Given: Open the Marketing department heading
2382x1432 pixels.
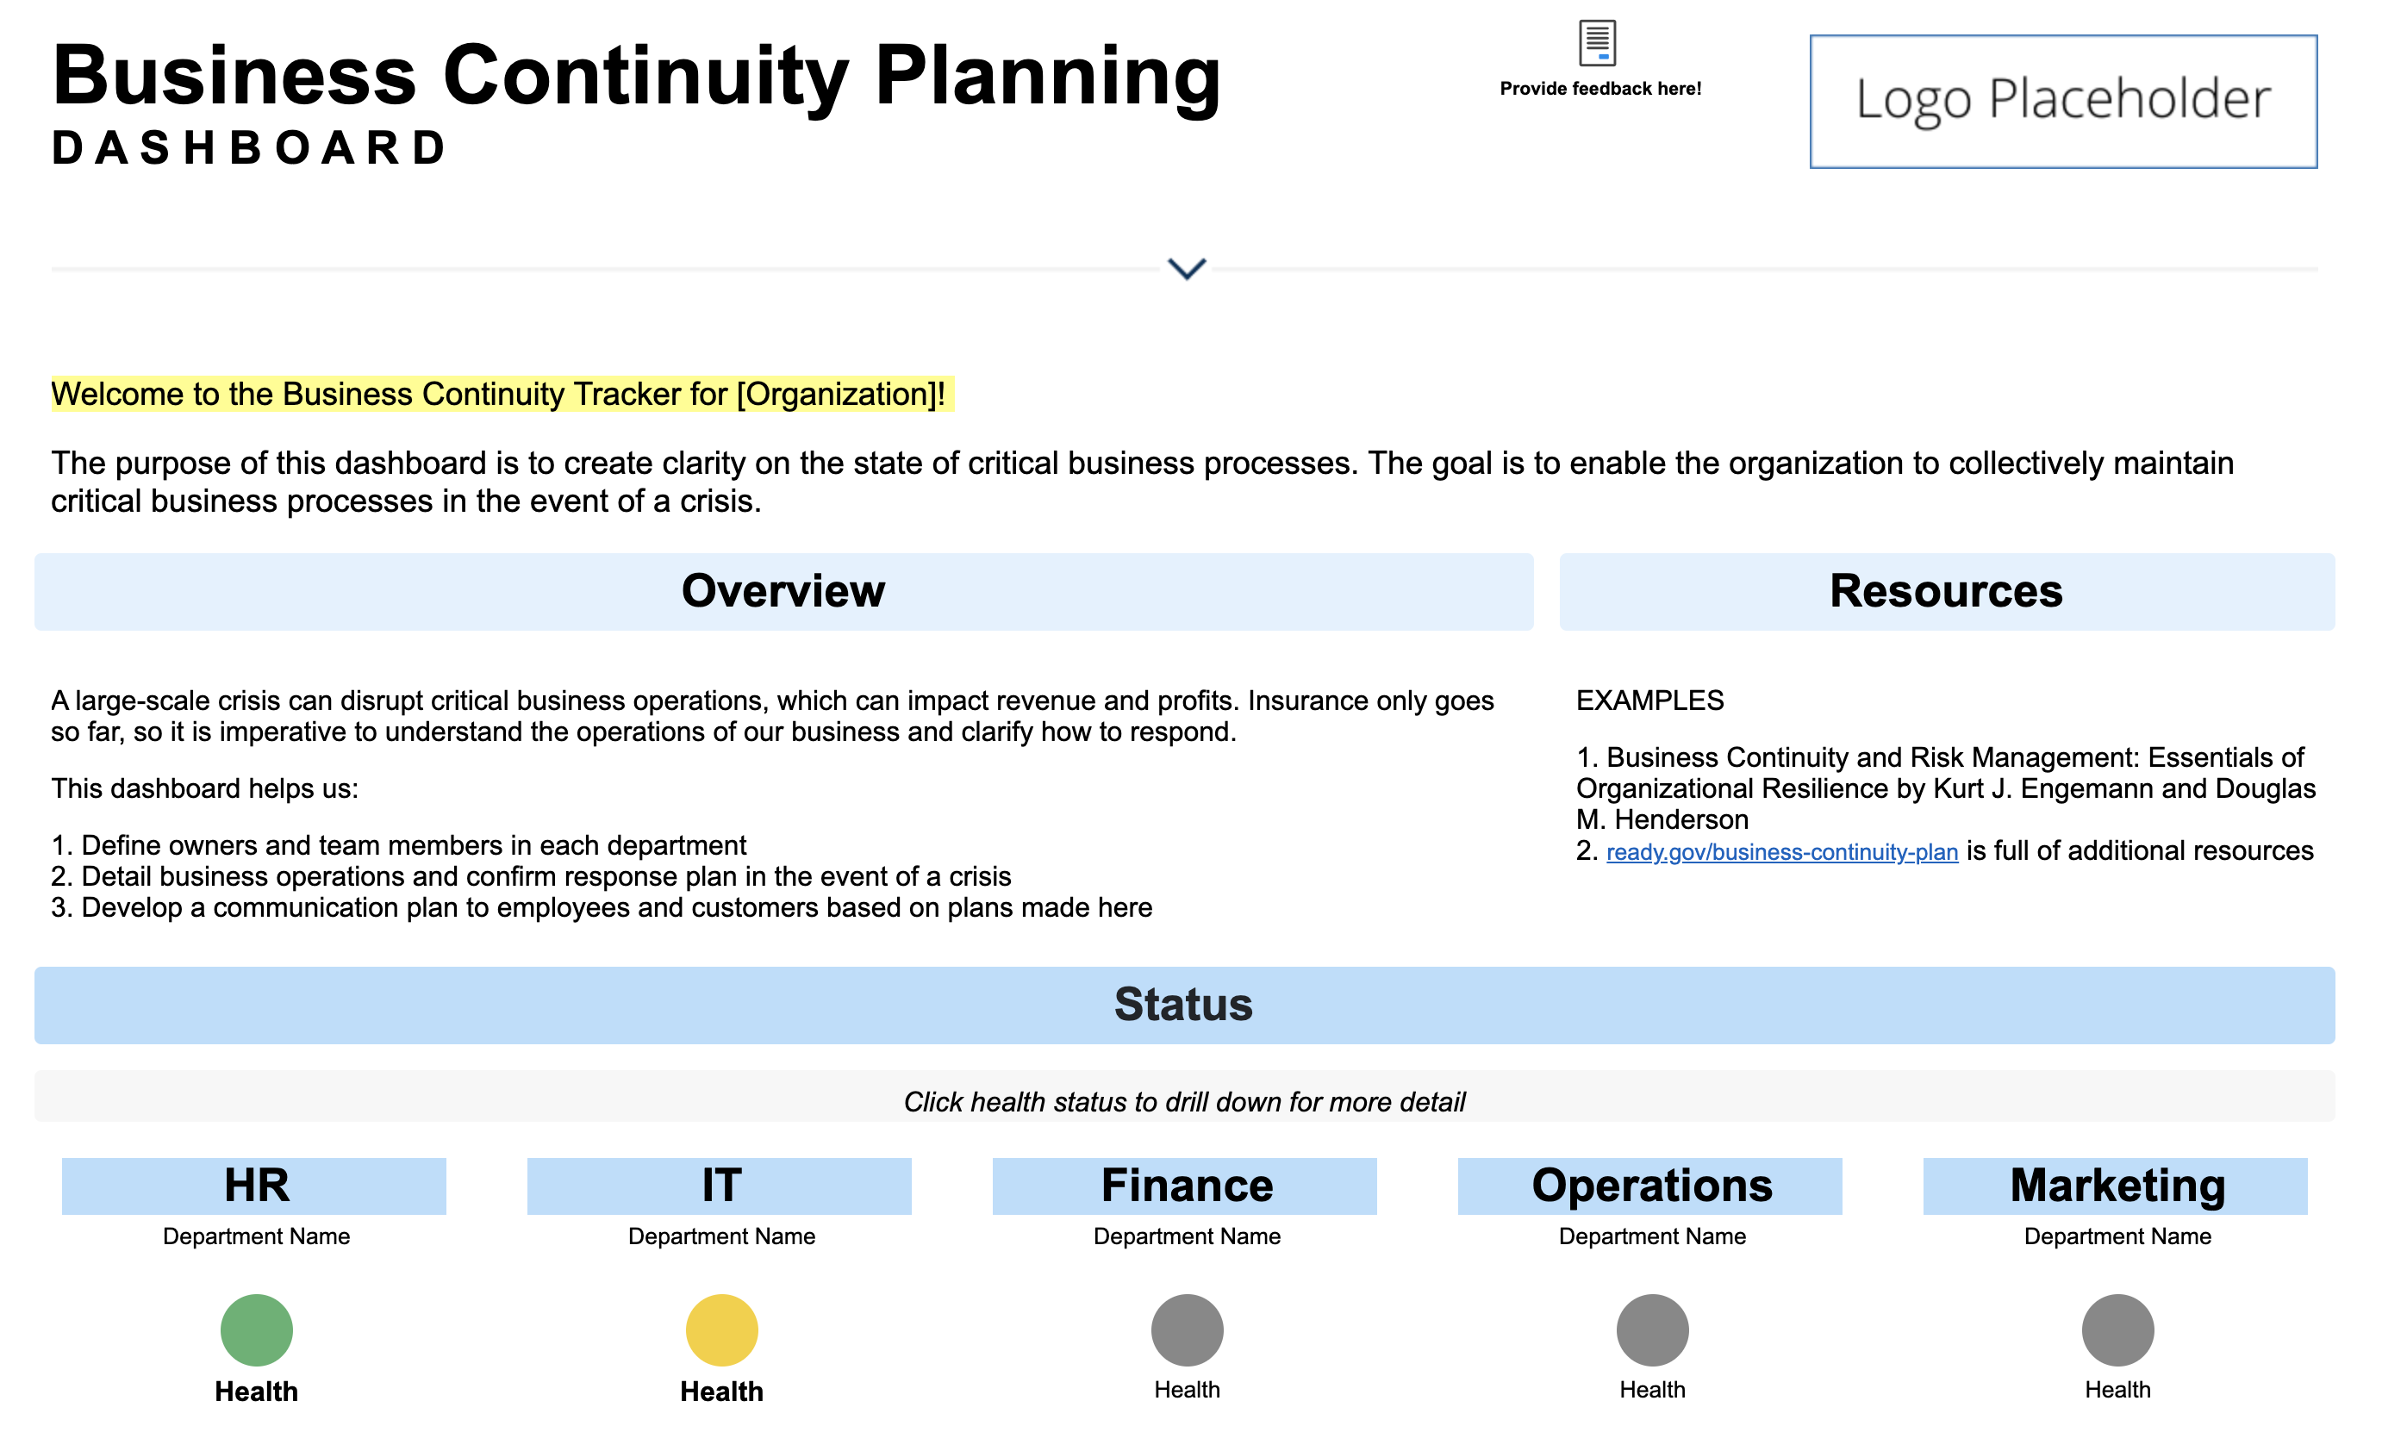Looking at the screenshot, I should click(2117, 1185).
